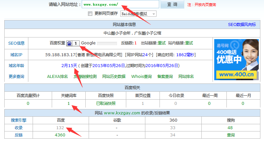264x141 pixels.
Task: Open the 网站历史数据 link
Action: point(114,77)
